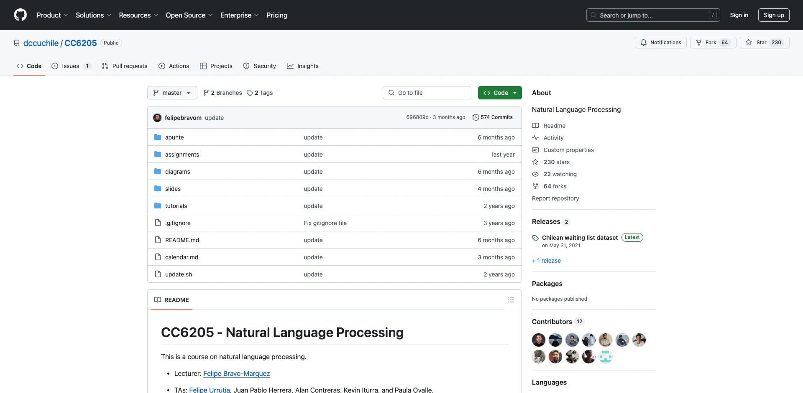Open the Issues tab
This screenshot has width=803, height=393.
pyautogui.click(x=71, y=66)
